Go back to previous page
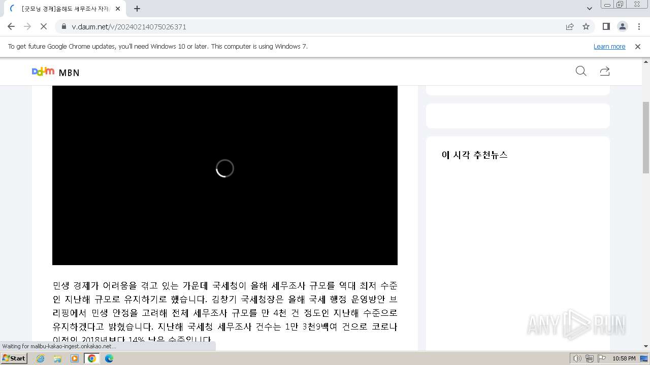This screenshot has width=650, height=365. (11, 26)
